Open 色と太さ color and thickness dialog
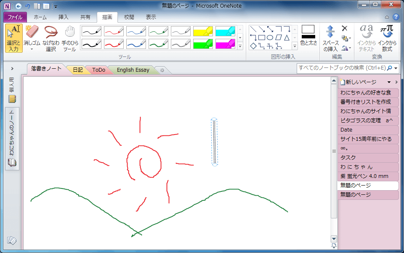 [x=308, y=36]
